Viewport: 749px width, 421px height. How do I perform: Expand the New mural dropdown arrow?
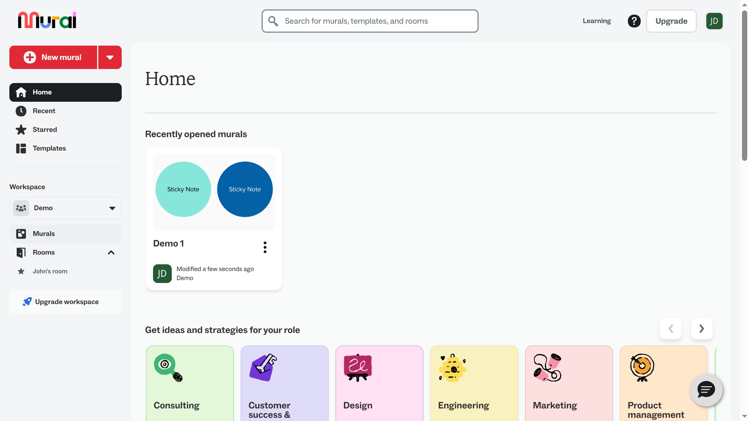click(x=110, y=57)
